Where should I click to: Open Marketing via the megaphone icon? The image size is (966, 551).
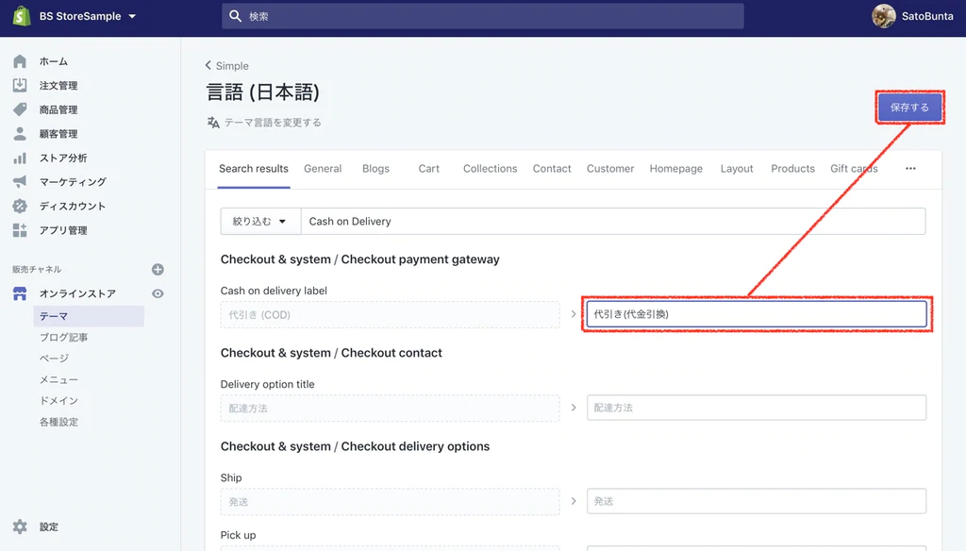click(20, 182)
